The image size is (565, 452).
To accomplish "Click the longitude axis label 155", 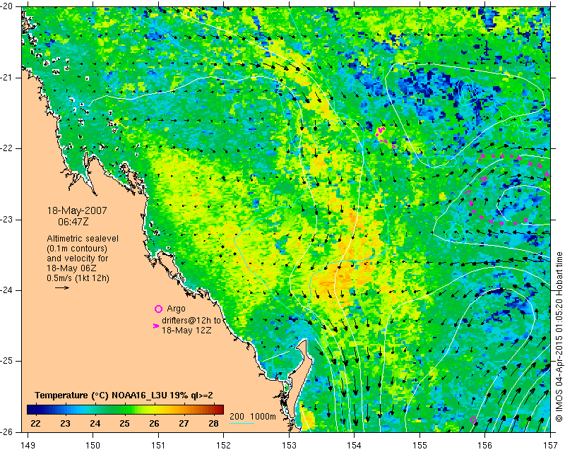I will pos(420,446).
